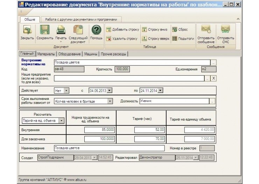This screenshot has height=184, width=259.
Task: Browse positions with Должность ellipsis button
Action: [x=212, y=101]
